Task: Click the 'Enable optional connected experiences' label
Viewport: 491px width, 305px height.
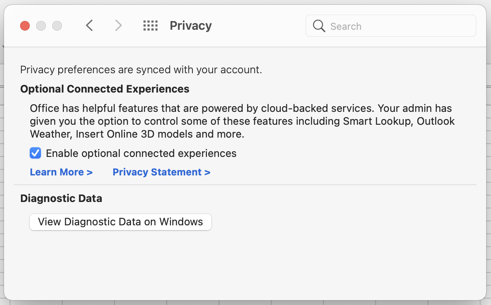Action: point(141,153)
